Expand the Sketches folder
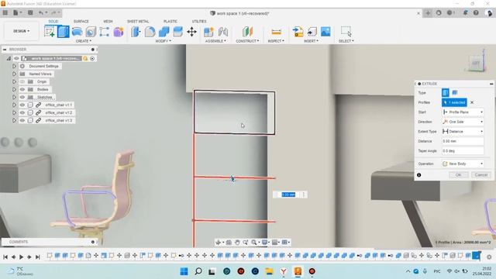This screenshot has width=496, height=279. pos(14,97)
